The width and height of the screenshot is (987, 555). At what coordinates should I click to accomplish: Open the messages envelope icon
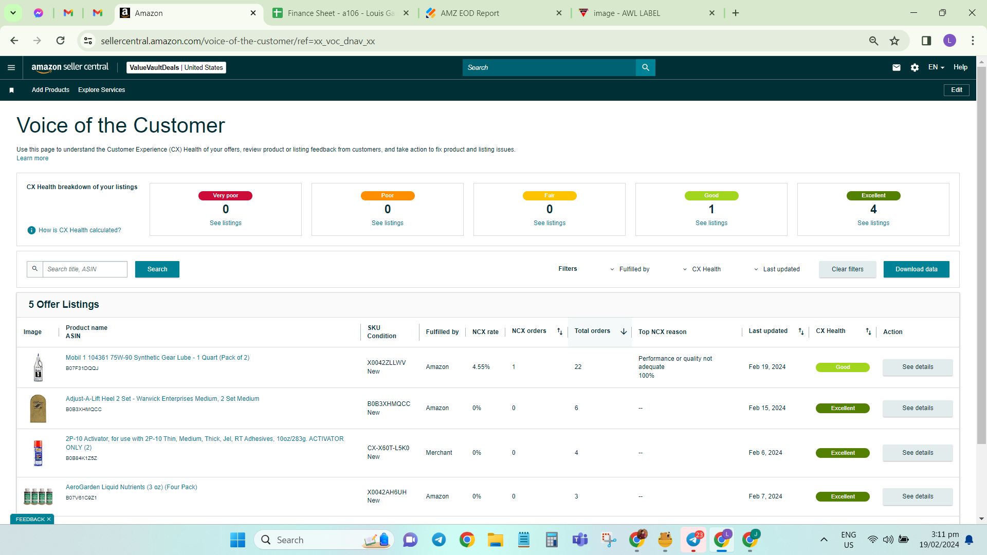point(897,67)
